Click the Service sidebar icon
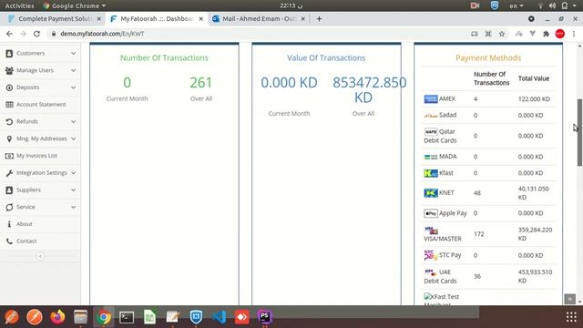This screenshot has height=328, width=583. coord(9,207)
